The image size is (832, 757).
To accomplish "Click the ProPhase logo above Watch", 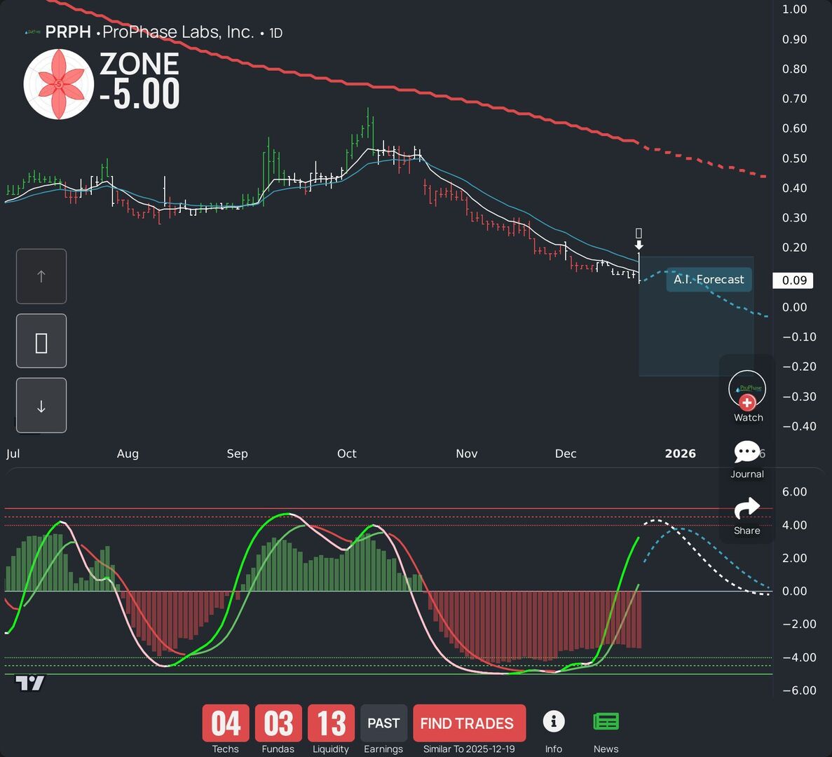I will pyautogui.click(x=747, y=388).
